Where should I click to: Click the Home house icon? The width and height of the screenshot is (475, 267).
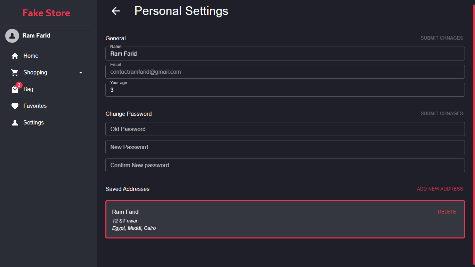[x=15, y=56]
